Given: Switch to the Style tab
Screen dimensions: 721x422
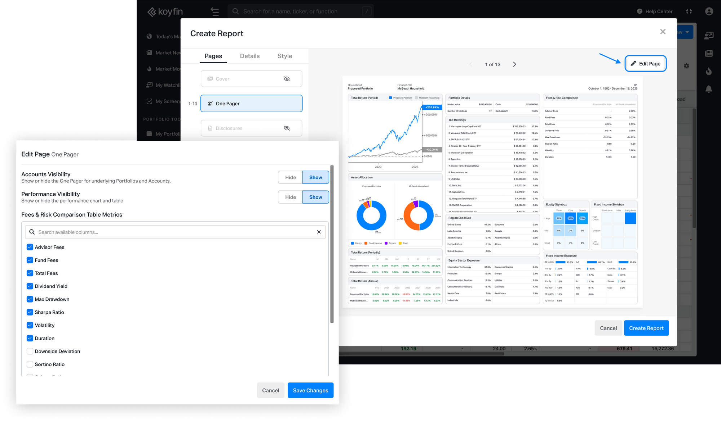Looking at the screenshot, I should click(x=284, y=56).
